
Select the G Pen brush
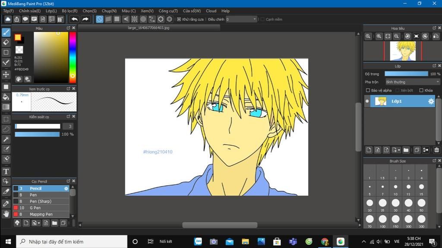tap(41, 208)
